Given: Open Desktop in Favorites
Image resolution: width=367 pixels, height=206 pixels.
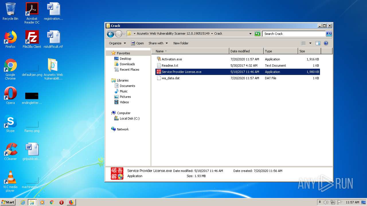Looking at the screenshot, I should click(x=125, y=59).
